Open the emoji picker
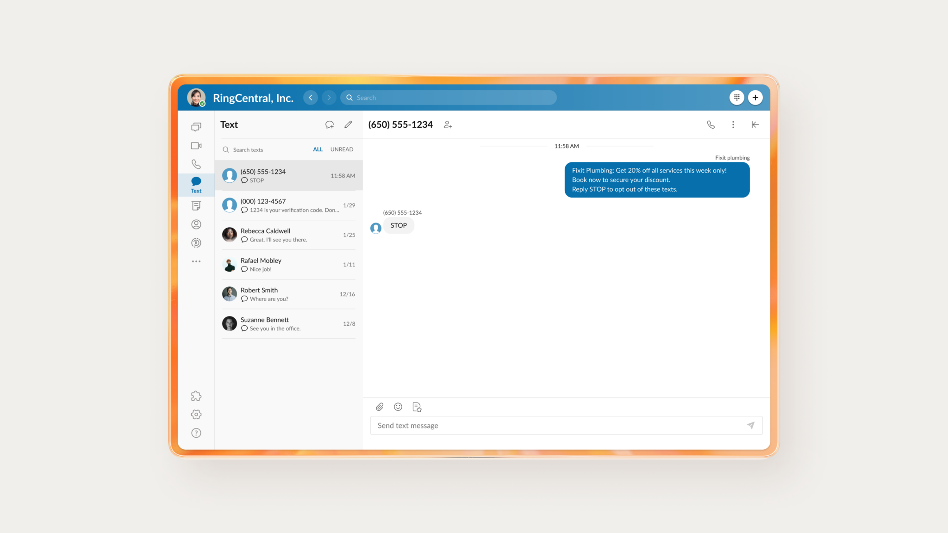The image size is (948, 533). 398,407
